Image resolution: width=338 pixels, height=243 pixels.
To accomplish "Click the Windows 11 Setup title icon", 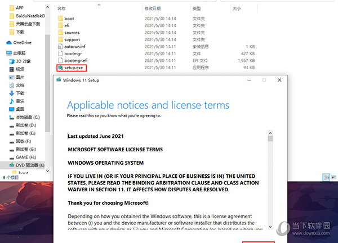I will (x=59, y=80).
